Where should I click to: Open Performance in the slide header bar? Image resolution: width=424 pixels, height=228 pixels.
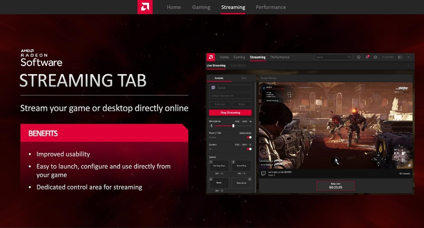click(x=271, y=7)
